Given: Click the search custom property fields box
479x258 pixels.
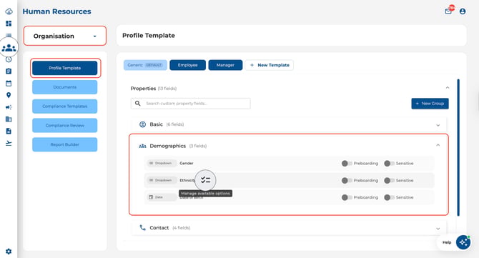Looking at the screenshot, I should (x=191, y=104).
